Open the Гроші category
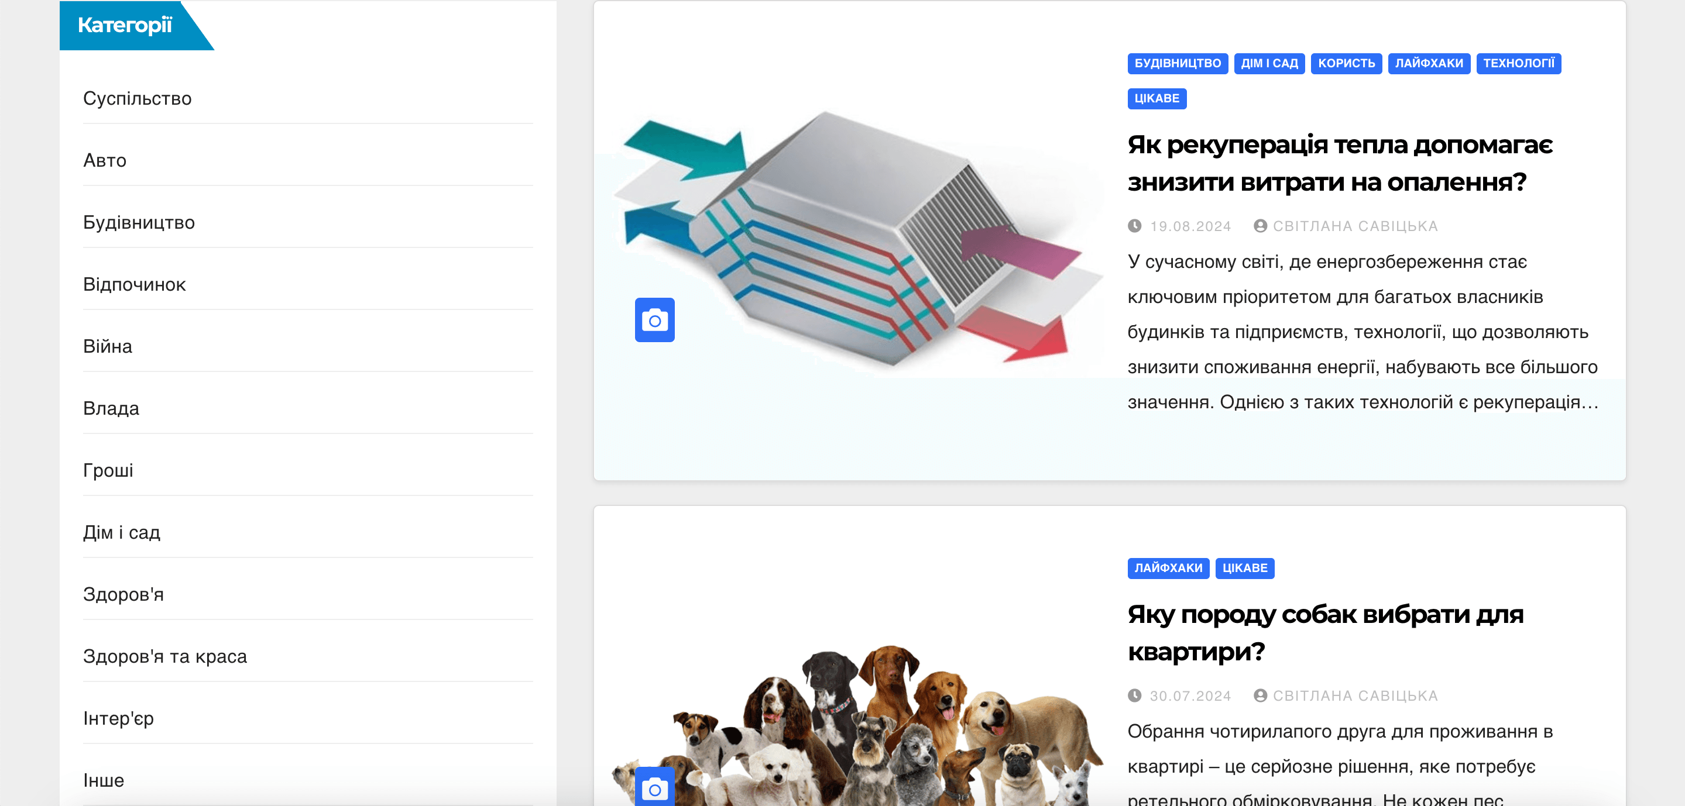The width and height of the screenshot is (1685, 806). click(x=108, y=471)
